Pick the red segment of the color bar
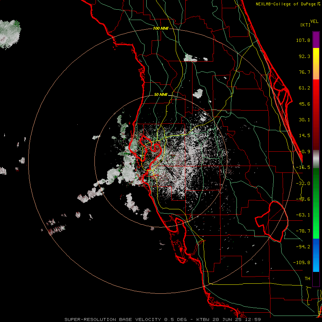 (316, 114)
